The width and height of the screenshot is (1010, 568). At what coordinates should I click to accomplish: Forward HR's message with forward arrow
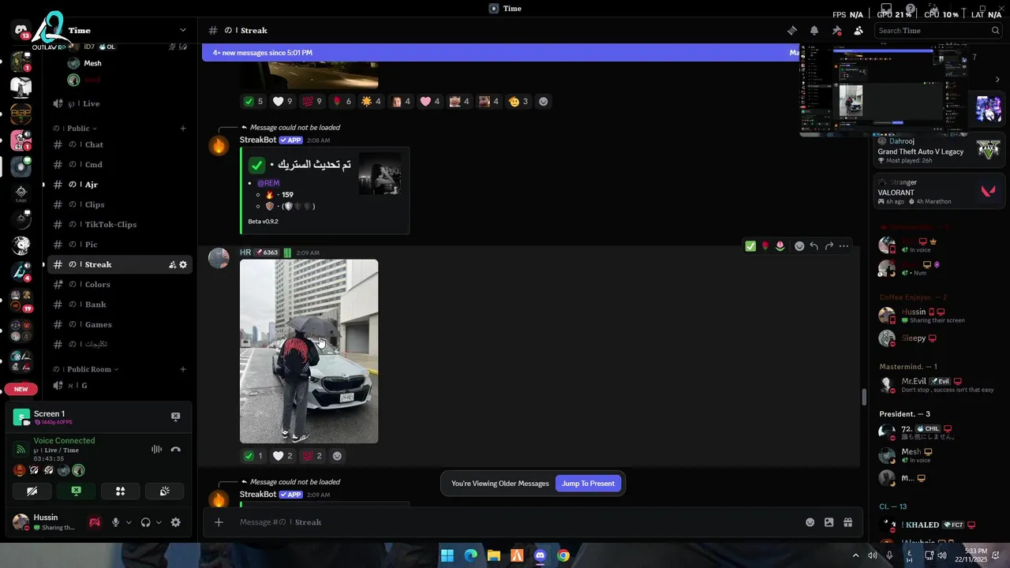pyautogui.click(x=829, y=246)
